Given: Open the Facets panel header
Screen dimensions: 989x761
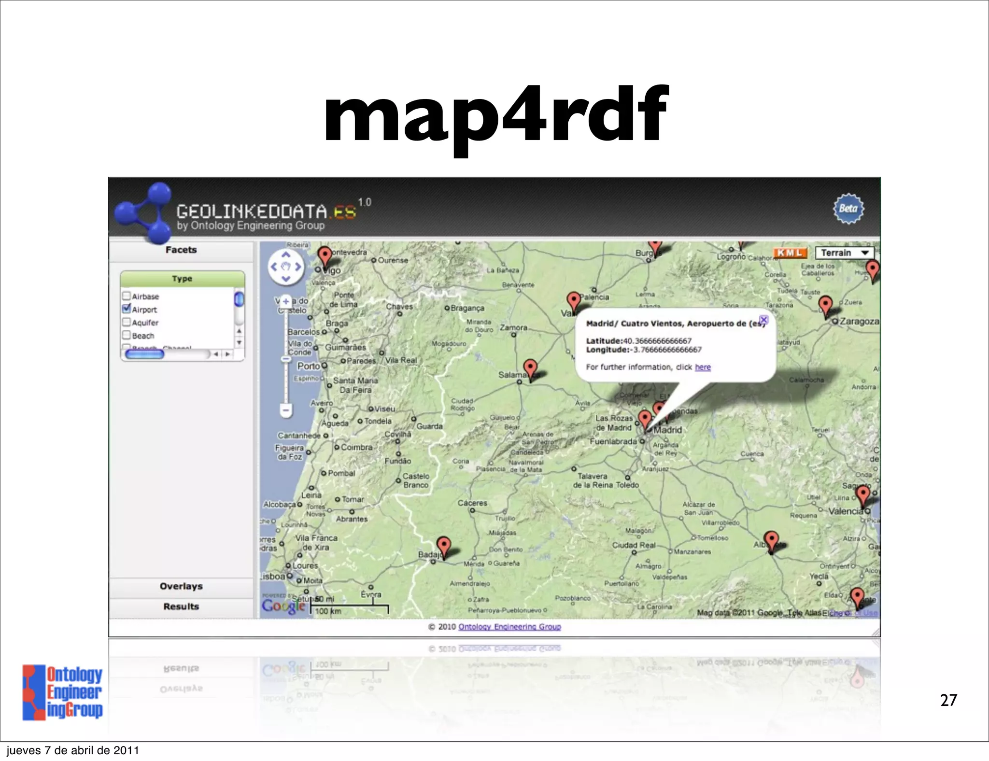Looking at the screenshot, I should pyautogui.click(x=181, y=250).
